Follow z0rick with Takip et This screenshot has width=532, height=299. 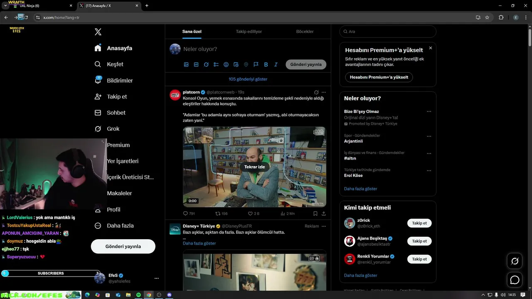[419, 223]
